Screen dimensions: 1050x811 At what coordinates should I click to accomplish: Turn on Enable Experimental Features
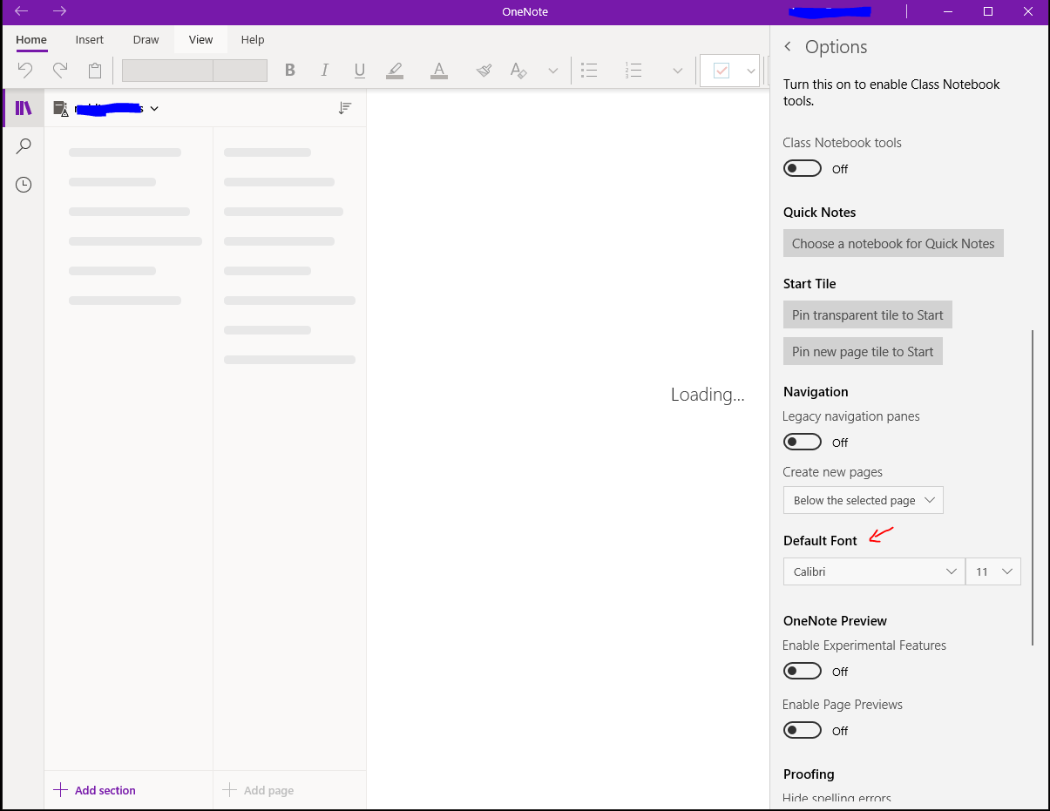point(802,671)
